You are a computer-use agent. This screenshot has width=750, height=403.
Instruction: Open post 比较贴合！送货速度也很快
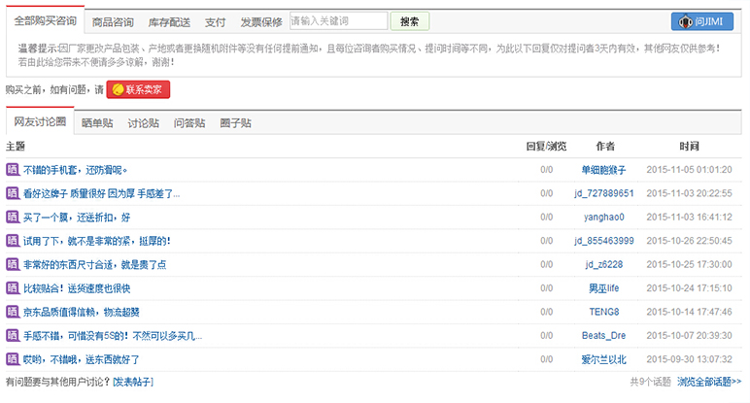[x=77, y=288]
